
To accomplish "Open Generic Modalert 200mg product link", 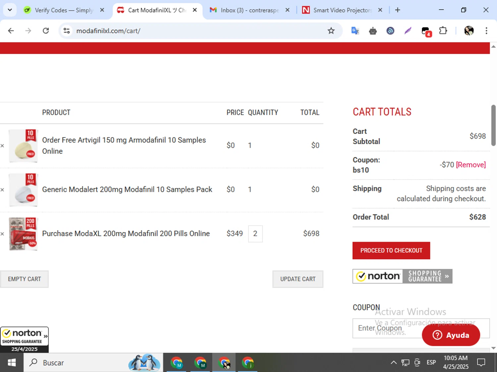I will pyautogui.click(x=127, y=189).
